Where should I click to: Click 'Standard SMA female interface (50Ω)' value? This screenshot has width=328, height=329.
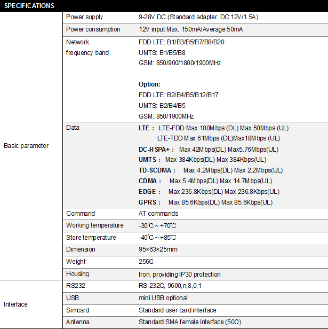click(190, 322)
